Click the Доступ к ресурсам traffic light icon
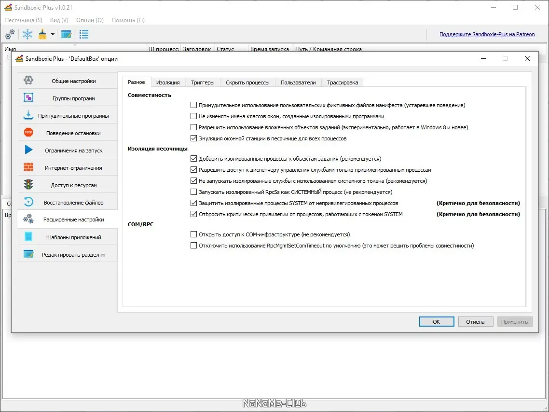This screenshot has height=412, width=549. [x=28, y=184]
